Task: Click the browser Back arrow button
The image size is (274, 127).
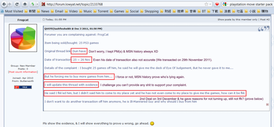Action: click(4, 4)
